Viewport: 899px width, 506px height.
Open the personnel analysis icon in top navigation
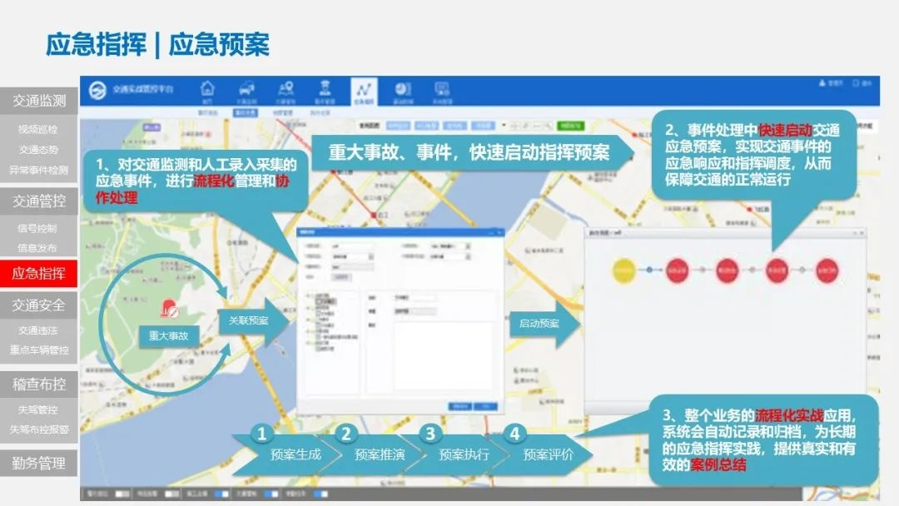325,89
